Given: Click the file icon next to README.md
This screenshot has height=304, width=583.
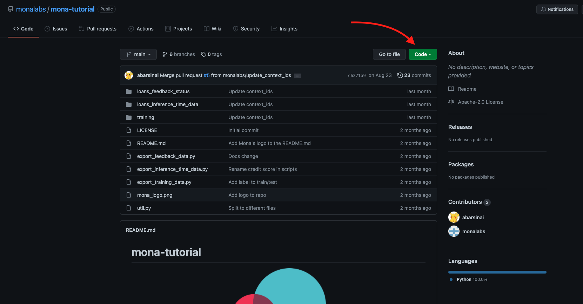Looking at the screenshot, I should (x=129, y=143).
